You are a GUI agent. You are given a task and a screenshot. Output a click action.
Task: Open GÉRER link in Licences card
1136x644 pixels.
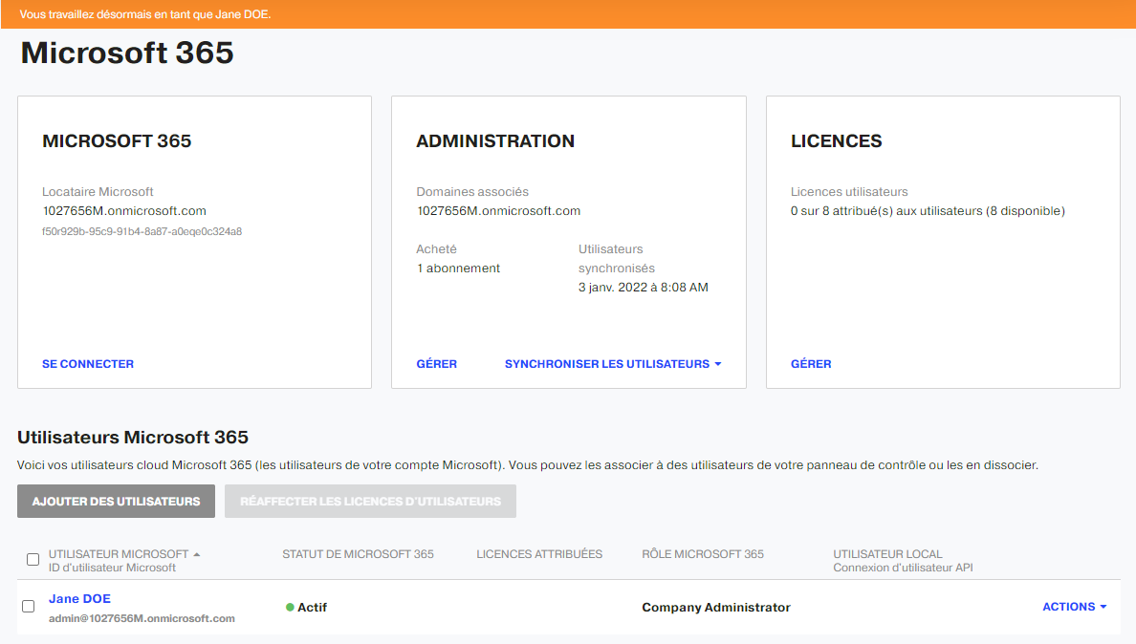[811, 364]
